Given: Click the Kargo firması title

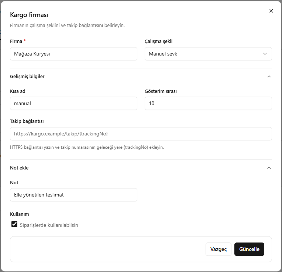Looking at the screenshot, I should tap(29, 15).
